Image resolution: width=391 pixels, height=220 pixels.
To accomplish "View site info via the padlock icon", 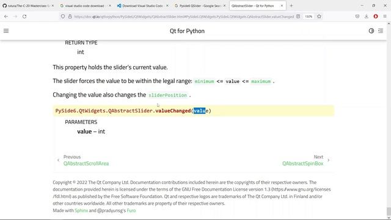I will tap(70, 16).
